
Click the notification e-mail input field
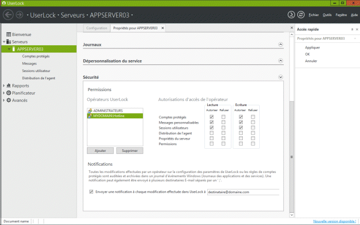[x=243, y=192]
